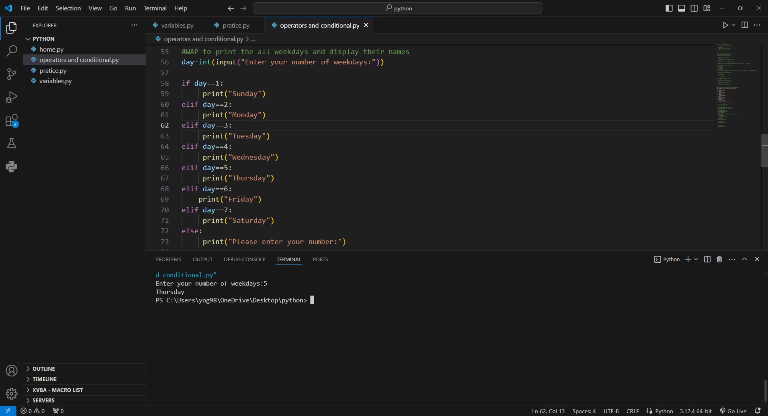Click the terminal prompt input area
Viewport: 768px width, 416px height.
pyautogui.click(x=312, y=300)
